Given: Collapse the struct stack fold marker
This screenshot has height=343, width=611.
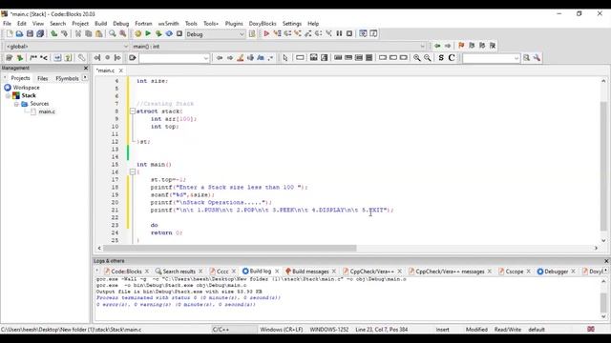Looking at the screenshot, I should (x=133, y=111).
